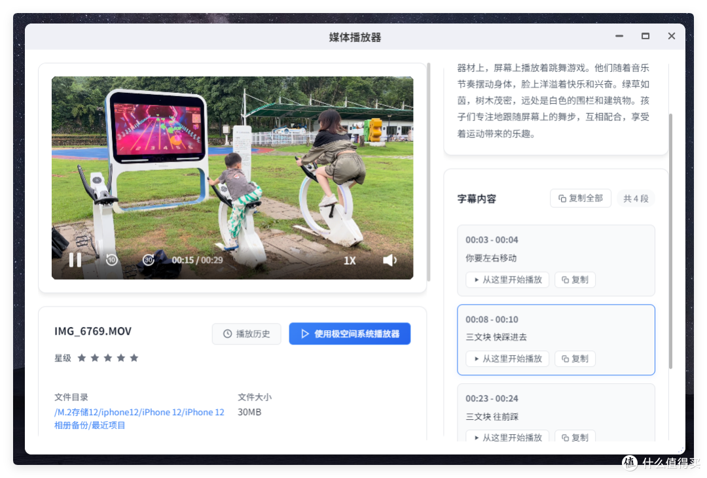Copy the 三文块 快踩进去 subtitle

[575, 358]
